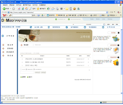Click the Mail envelope toolbar icon
The height and width of the screenshot is (105, 123).
(53, 9)
